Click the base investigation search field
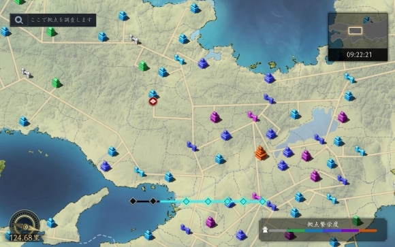This screenshot has height=247, width=395. point(53,20)
